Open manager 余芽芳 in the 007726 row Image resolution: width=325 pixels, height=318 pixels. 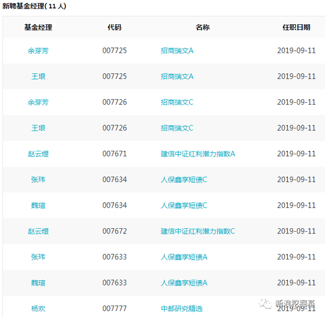[38, 102]
